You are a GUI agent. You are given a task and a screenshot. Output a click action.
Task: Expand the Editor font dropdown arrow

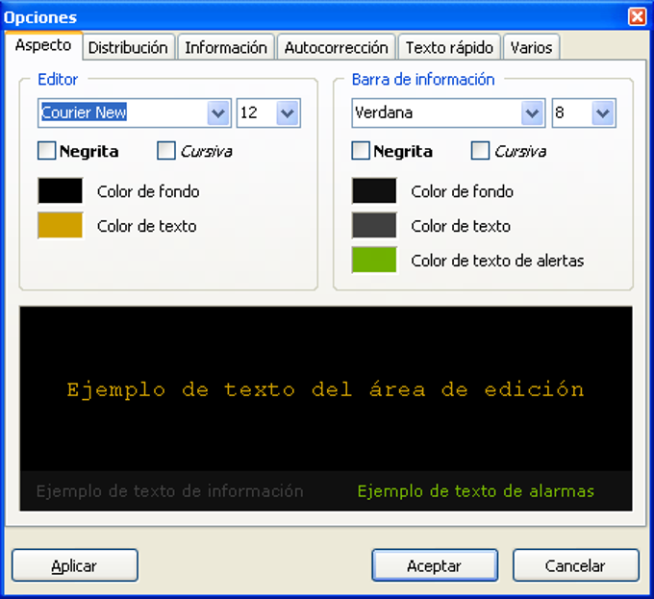(x=218, y=112)
